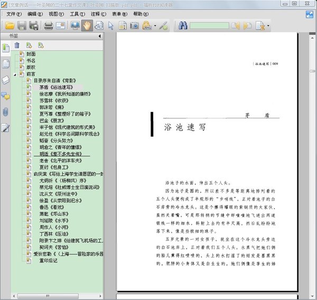The height and width of the screenshot is (300, 317).
Task: Select bookmark 目录序朱自清《背影》
Action: pyautogui.click(x=55, y=81)
